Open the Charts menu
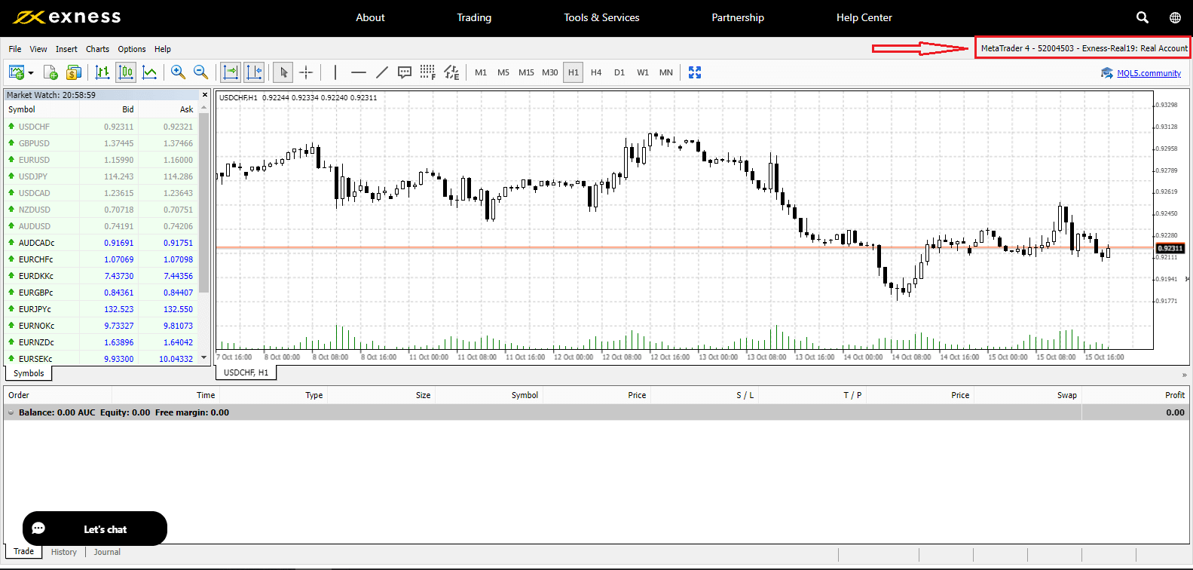1193x570 pixels. click(97, 49)
